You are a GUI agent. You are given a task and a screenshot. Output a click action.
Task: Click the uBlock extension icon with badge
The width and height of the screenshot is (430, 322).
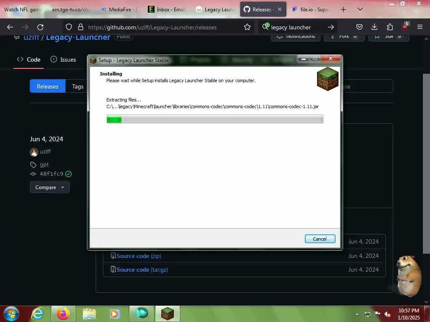click(x=405, y=26)
